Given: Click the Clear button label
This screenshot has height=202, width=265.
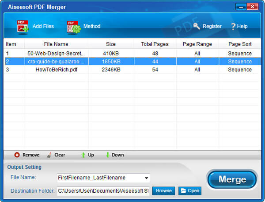Looking at the screenshot, I should (60, 155).
